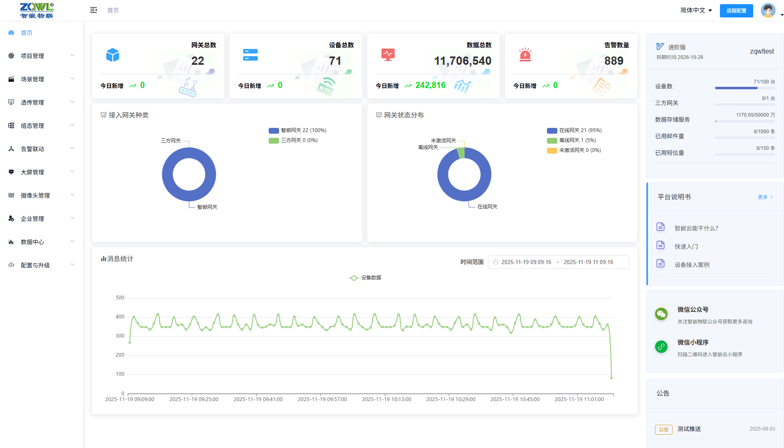
Task: Toggle the 设备数据 series legend
Action: pyautogui.click(x=365, y=278)
